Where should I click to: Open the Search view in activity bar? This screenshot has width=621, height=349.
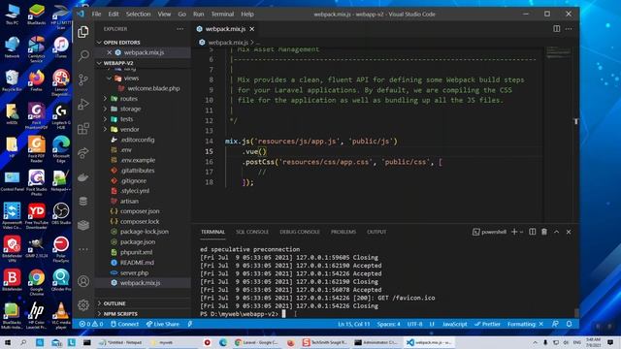[x=83, y=56]
